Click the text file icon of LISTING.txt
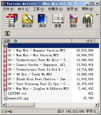101x115 pixels. [5, 93]
